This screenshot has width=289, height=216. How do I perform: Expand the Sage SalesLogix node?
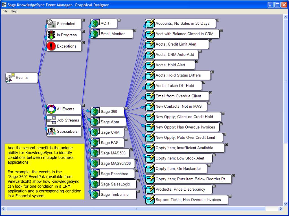point(138,181)
